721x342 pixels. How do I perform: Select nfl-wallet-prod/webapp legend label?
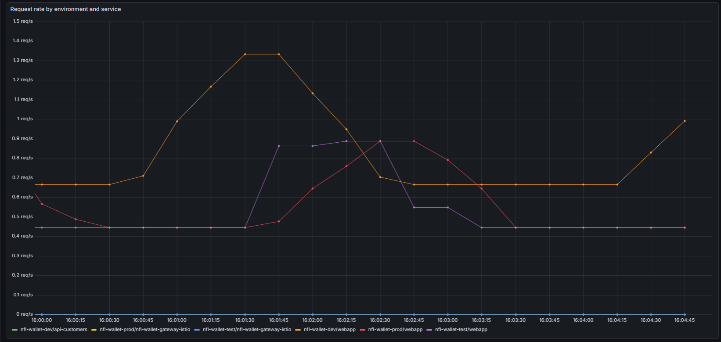pos(395,330)
